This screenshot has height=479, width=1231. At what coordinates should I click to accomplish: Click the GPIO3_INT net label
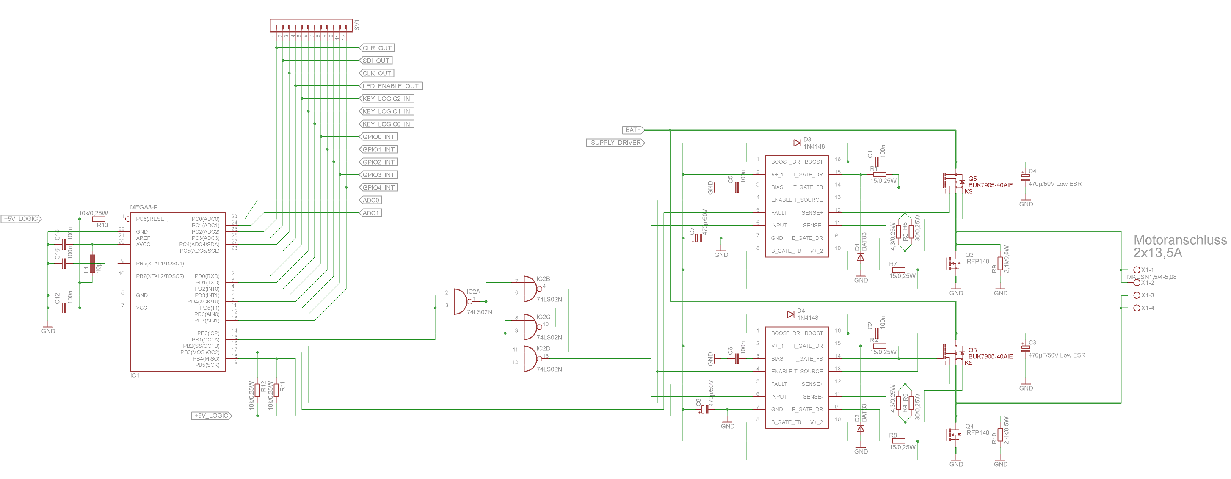pyautogui.click(x=378, y=175)
